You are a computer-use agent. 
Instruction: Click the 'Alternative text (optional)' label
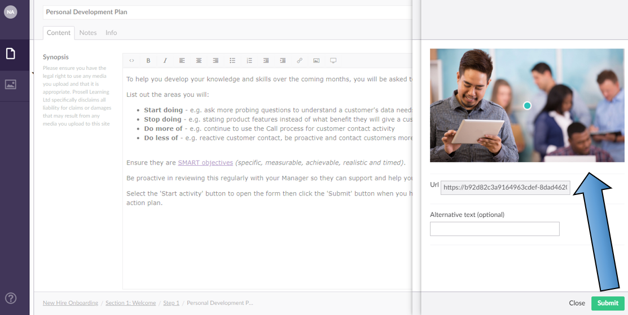point(467,215)
